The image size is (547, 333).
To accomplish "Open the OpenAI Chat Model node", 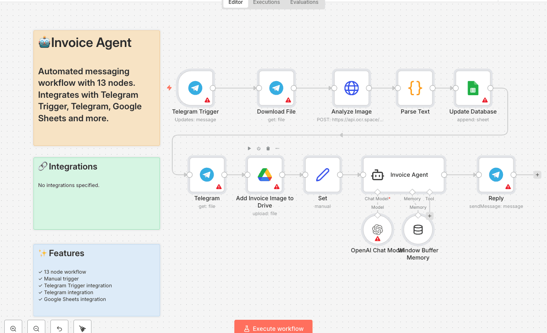I will pyautogui.click(x=377, y=229).
